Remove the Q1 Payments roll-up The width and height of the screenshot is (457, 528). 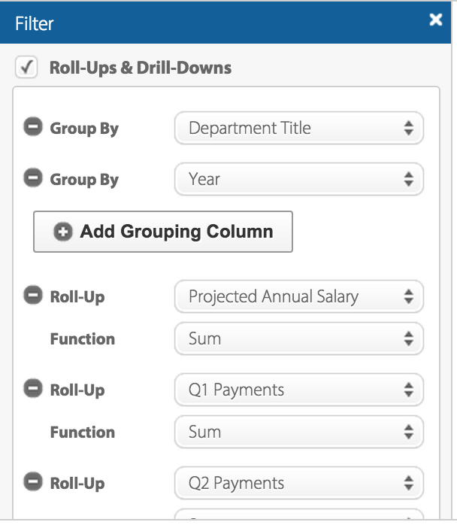point(32,390)
